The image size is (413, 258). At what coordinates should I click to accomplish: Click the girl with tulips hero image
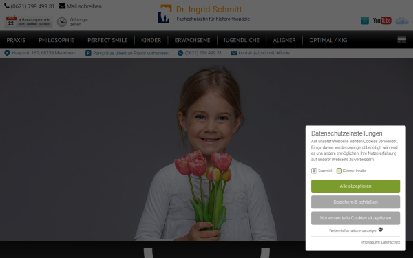(x=206, y=149)
